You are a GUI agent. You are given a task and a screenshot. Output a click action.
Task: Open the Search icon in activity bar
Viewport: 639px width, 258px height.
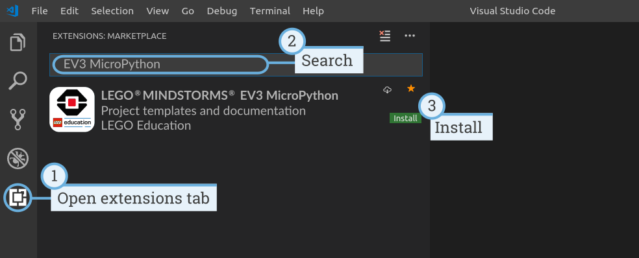pos(18,80)
